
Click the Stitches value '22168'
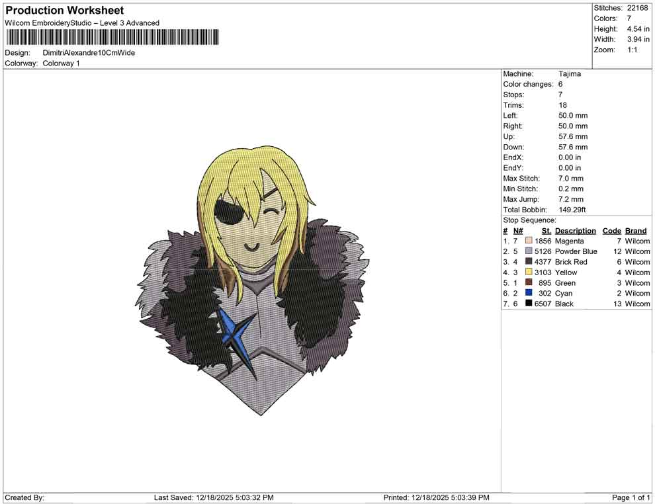click(637, 8)
